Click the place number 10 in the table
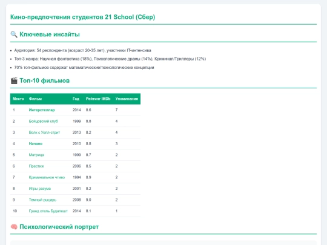The image size is (327, 245). (15, 211)
